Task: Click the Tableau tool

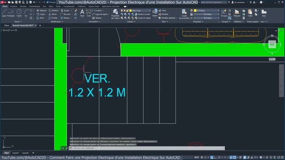Action: (97, 18)
